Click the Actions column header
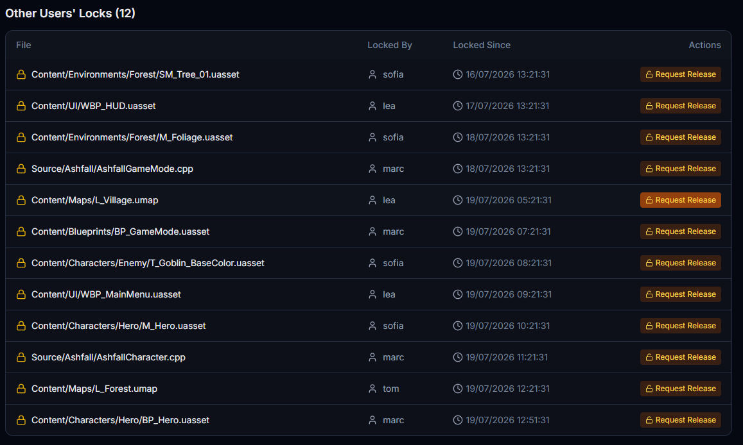The image size is (743, 445). pos(704,45)
